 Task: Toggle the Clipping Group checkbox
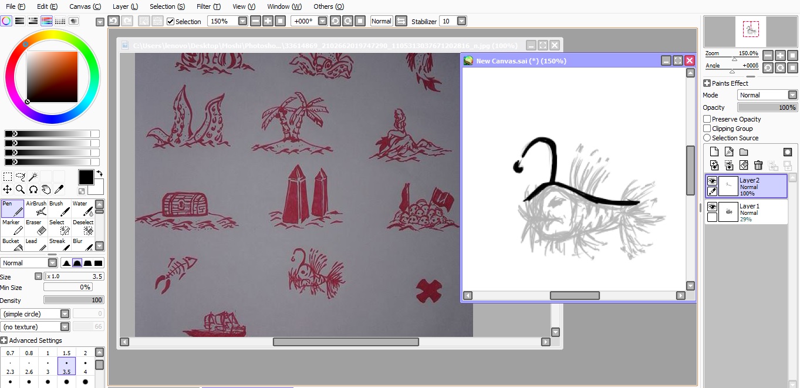click(707, 129)
